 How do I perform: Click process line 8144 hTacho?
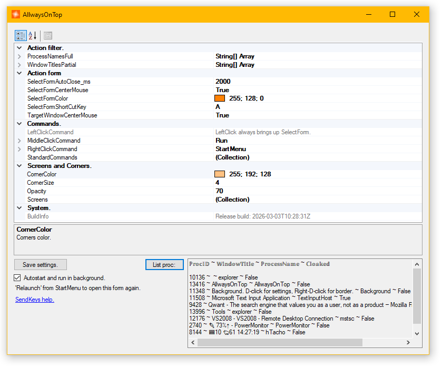248,333
